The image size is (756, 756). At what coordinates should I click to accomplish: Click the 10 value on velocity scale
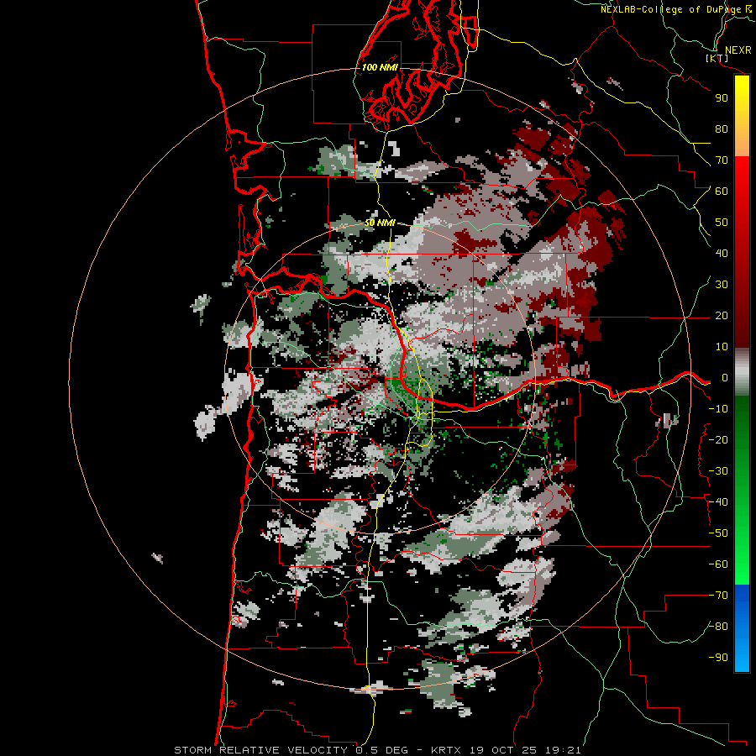[x=722, y=347]
